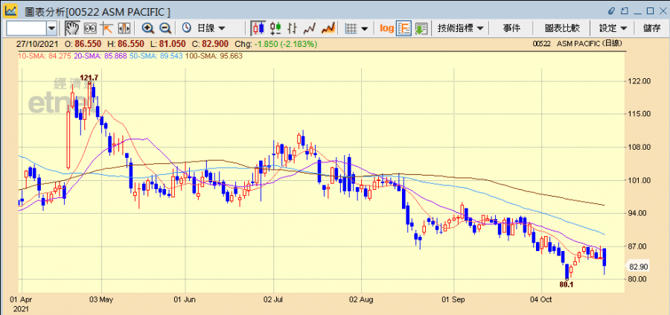Click the zoom in magnifier
This screenshot has height=315, width=670.
click(148, 28)
